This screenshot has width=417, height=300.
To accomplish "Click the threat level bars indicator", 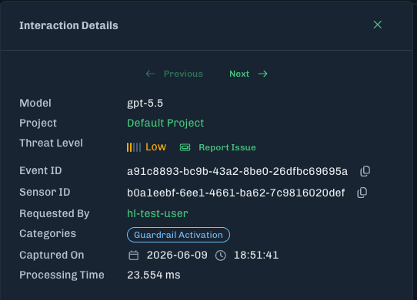I will coord(134,147).
